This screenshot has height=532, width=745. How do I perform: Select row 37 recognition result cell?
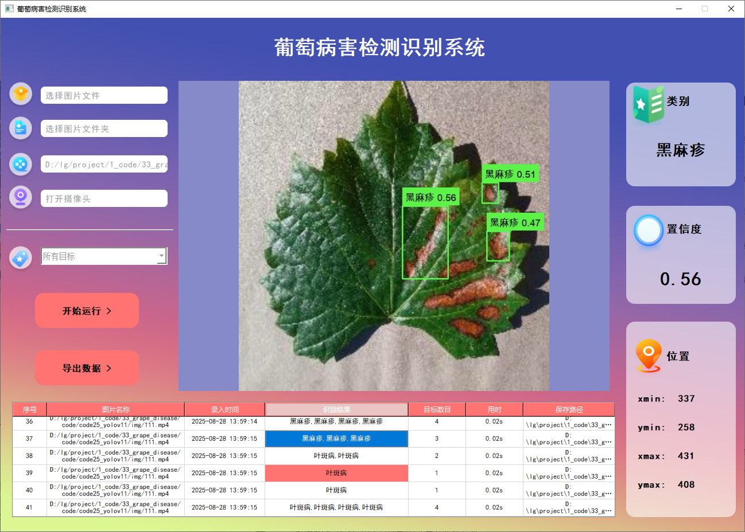click(x=336, y=439)
